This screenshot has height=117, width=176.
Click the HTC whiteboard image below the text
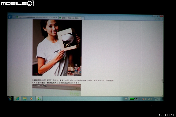[x=56, y=90]
